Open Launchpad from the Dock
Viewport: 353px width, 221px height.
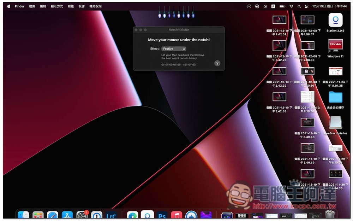38,215
